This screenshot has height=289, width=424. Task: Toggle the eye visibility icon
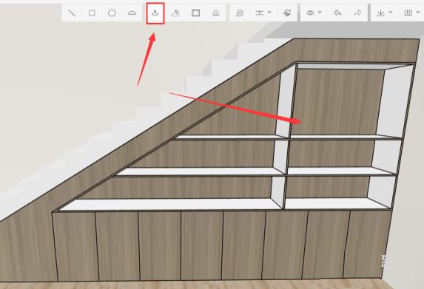[310, 13]
